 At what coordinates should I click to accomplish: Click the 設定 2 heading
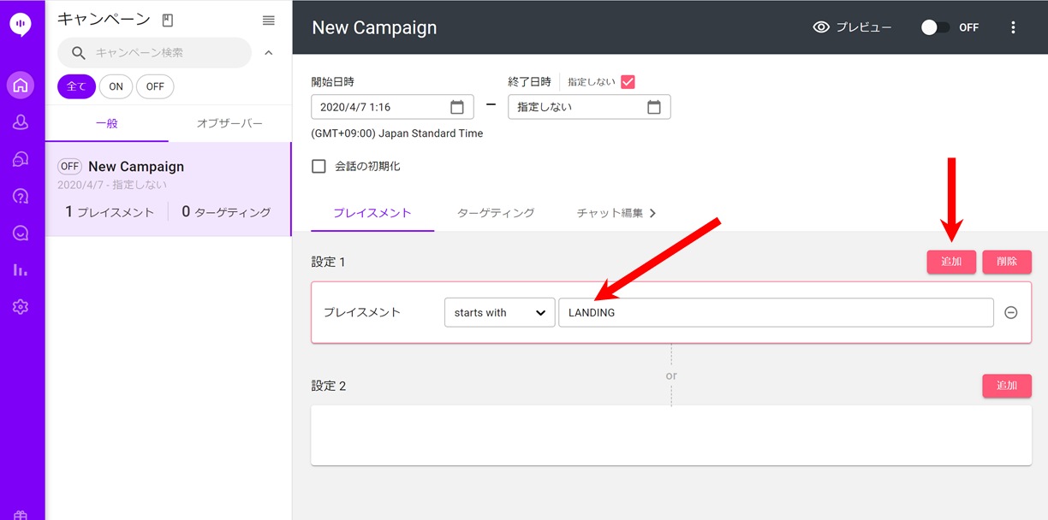pyautogui.click(x=329, y=386)
